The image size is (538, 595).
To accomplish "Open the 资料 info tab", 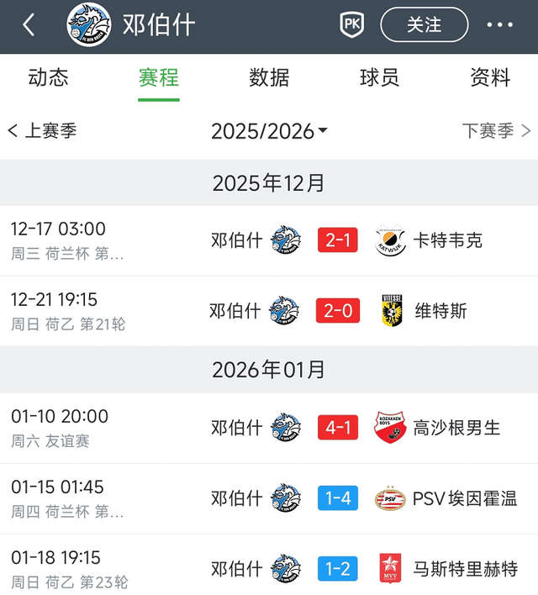I will pos(490,78).
